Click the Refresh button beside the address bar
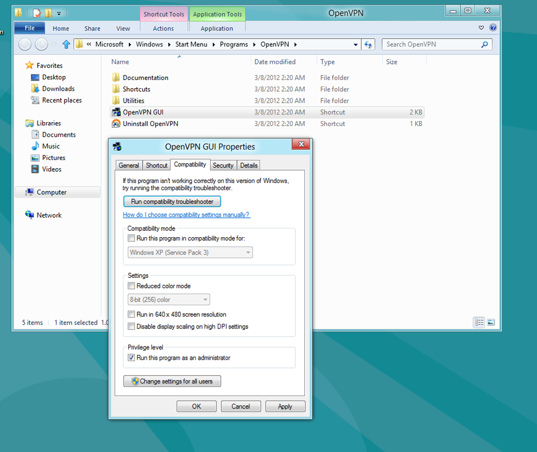The height and width of the screenshot is (452, 537). [368, 45]
